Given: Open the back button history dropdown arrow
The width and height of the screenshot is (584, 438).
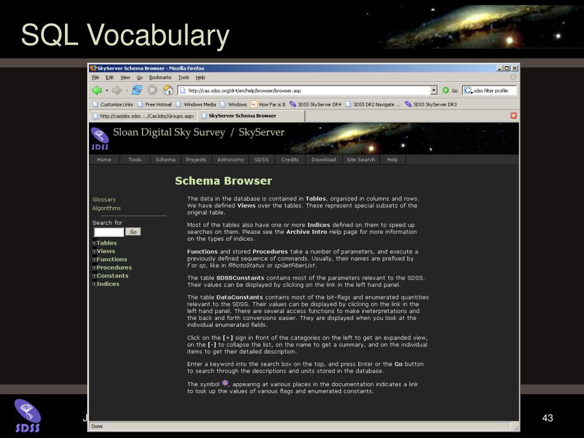Looking at the screenshot, I should (107, 91).
